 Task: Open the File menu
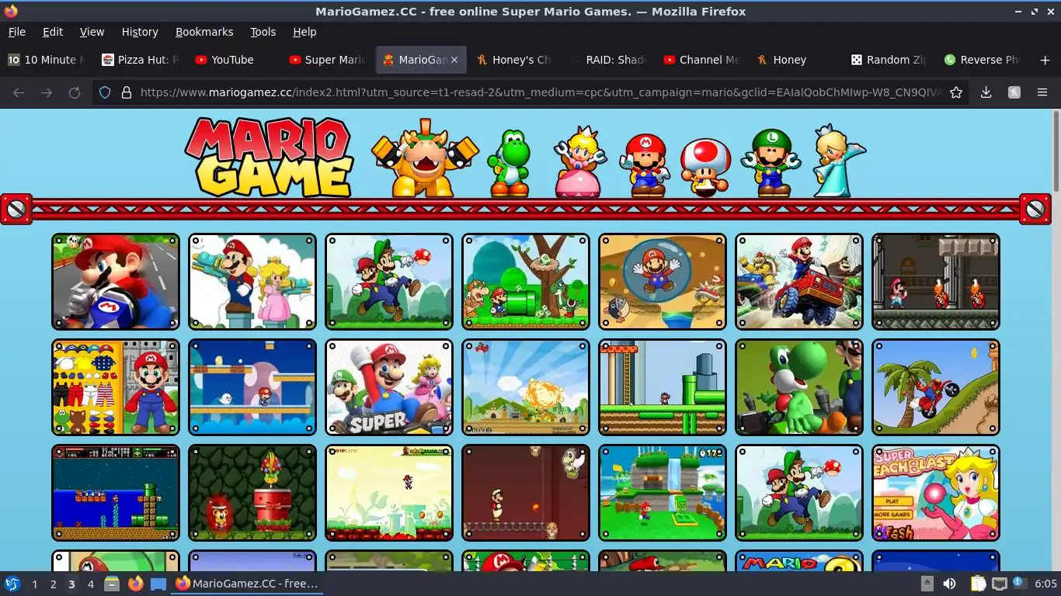coord(16,32)
